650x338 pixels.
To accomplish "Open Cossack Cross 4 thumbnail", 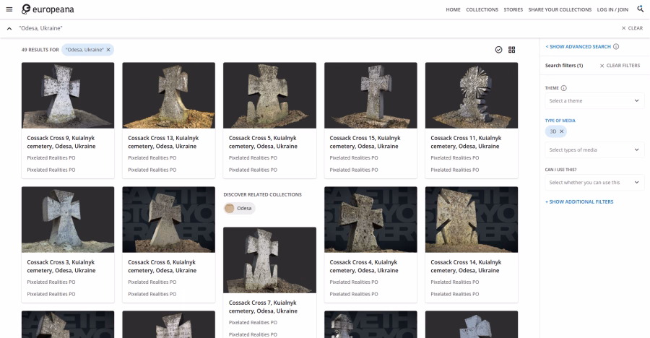I will click(x=370, y=220).
